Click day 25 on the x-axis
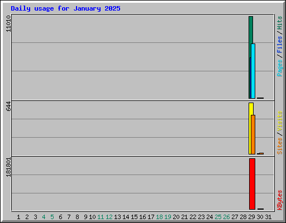286x223 pixels. coord(218,217)
